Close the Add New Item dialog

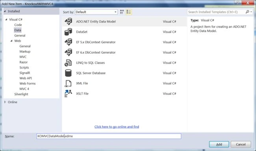(x=247, y=3)
